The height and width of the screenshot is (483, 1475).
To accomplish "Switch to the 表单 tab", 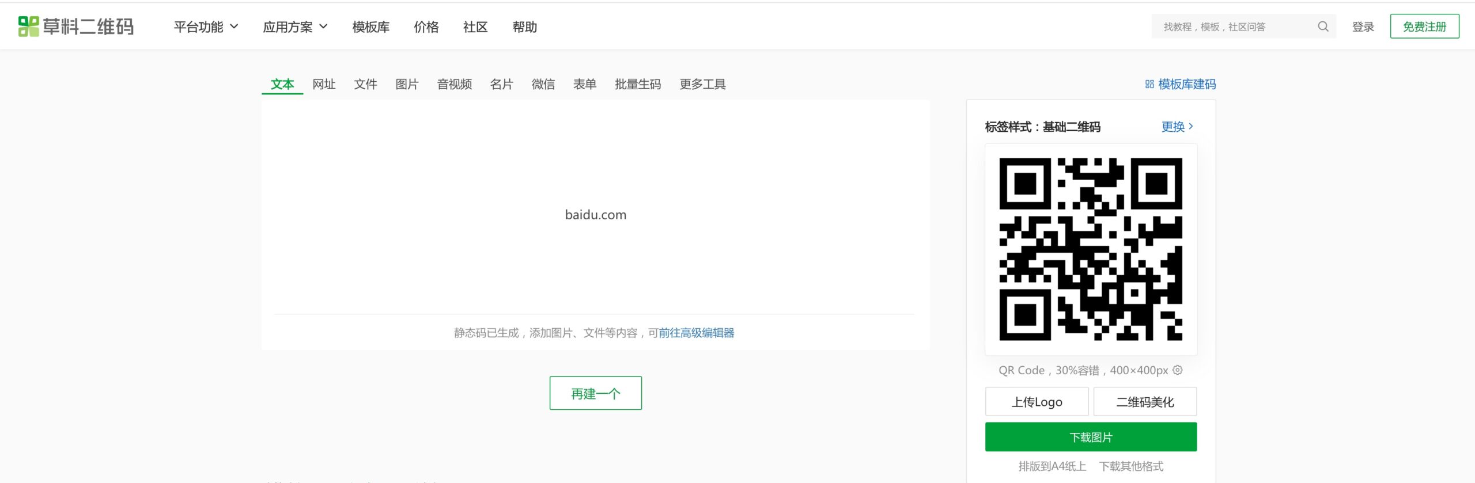I will point(584,84).
